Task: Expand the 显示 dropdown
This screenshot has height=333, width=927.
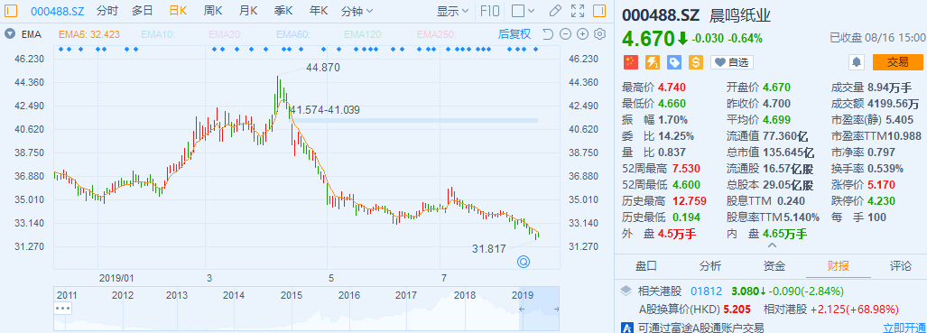Action: tap(452, 11)
